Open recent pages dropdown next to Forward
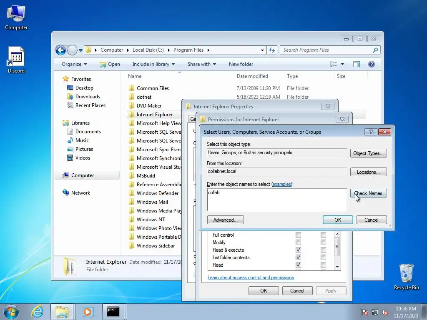 (80, 50)
